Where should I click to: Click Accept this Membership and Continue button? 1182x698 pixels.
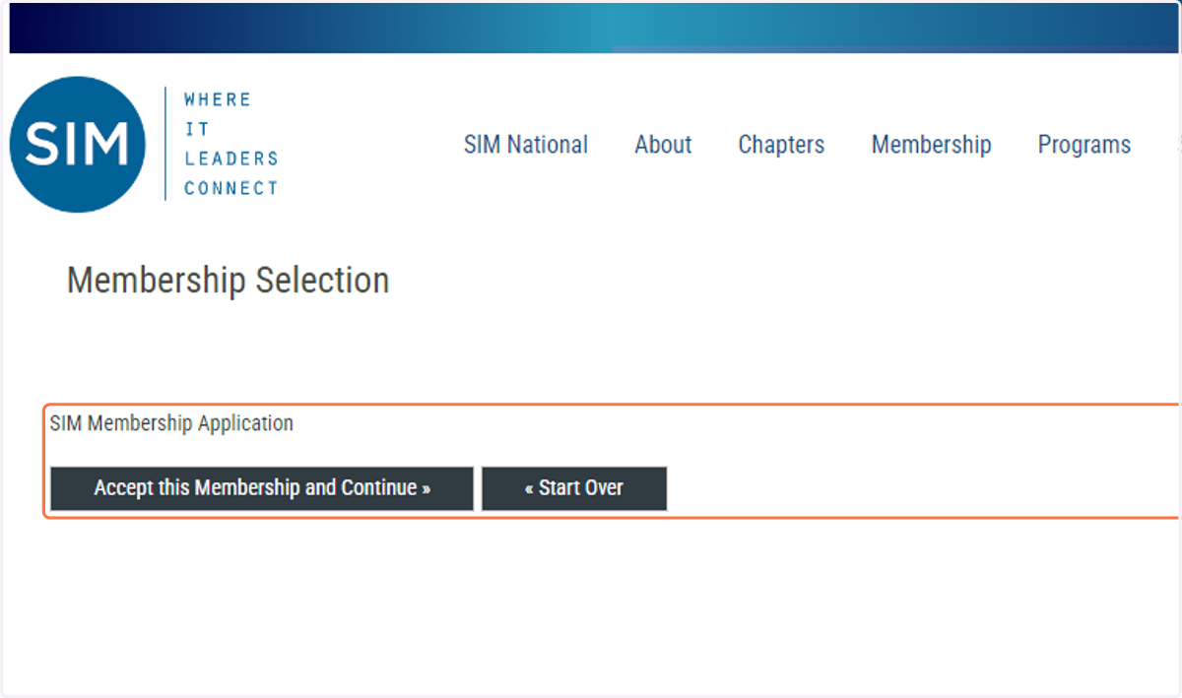tap(262, 488)
